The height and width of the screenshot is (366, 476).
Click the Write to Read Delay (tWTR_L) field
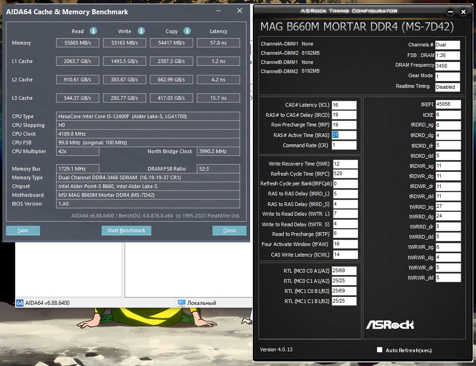click(x=345, y=214)
